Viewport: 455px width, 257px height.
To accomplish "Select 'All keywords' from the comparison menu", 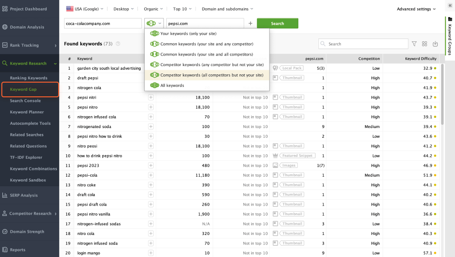I will (172, 85).
